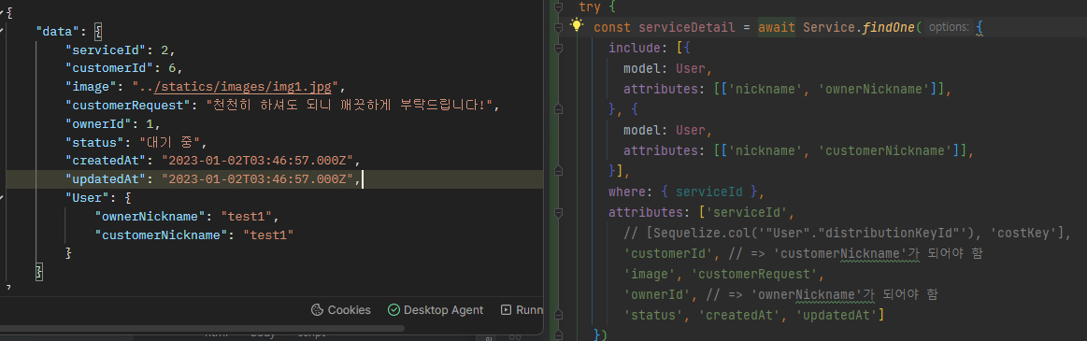This screenshot has height=341, width=1087.
Task: Click the await keyword in code
Action: pyautogui.click(x=777, y=28)
